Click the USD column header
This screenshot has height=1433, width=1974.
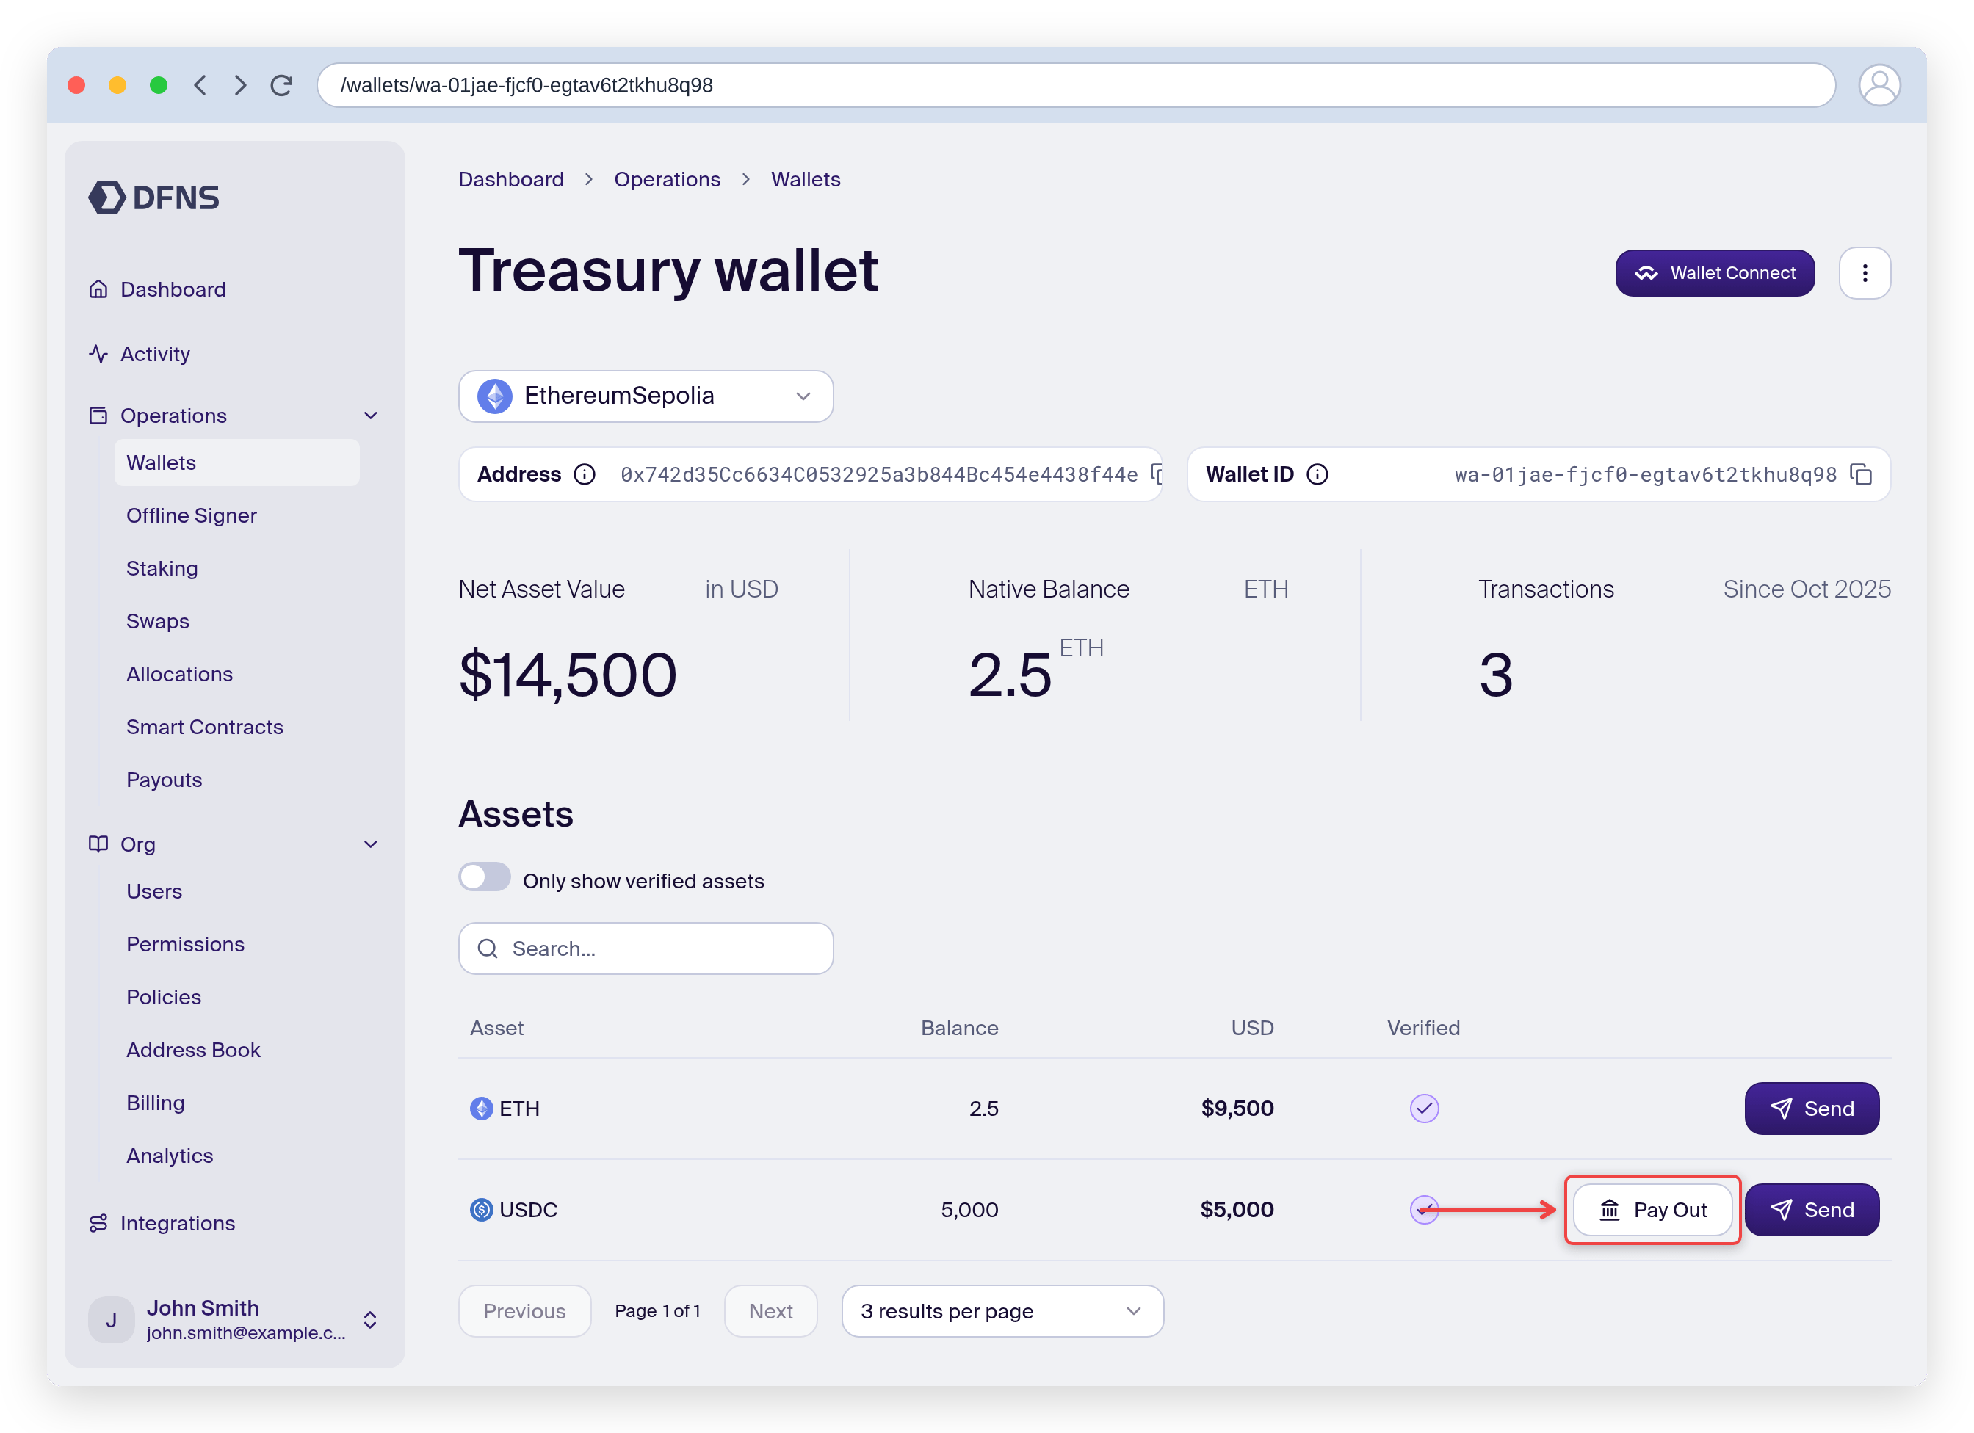click(1252, 1029)
